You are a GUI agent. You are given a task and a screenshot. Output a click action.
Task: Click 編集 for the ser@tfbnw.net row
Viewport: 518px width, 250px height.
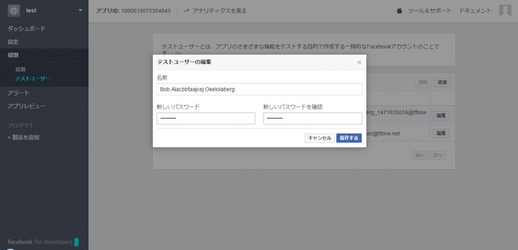441,133
